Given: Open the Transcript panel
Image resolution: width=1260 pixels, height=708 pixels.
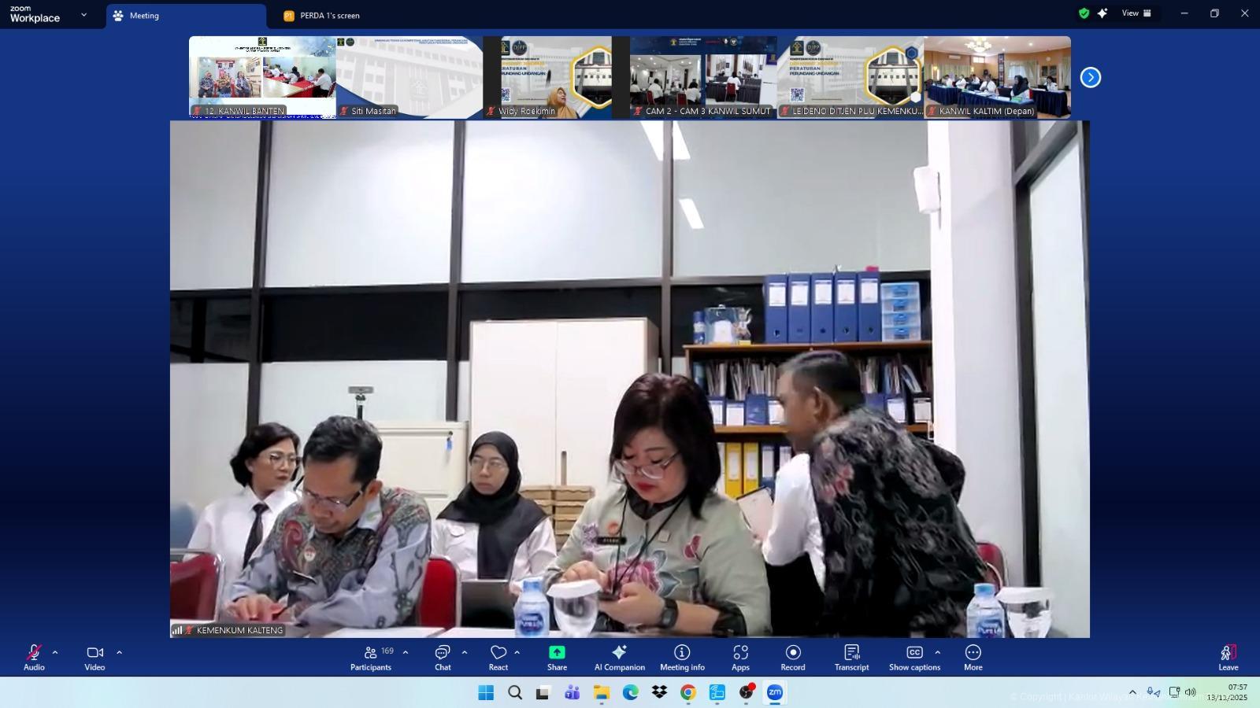Looking at the screenshot, I should 851,658.
